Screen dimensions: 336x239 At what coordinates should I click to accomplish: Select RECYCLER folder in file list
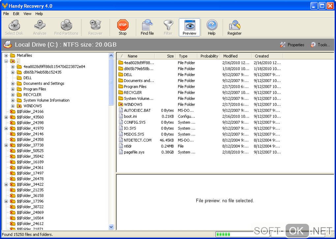[x=133, y=93]
